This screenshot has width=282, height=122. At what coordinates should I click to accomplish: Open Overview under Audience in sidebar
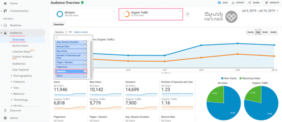coord(18,40)
